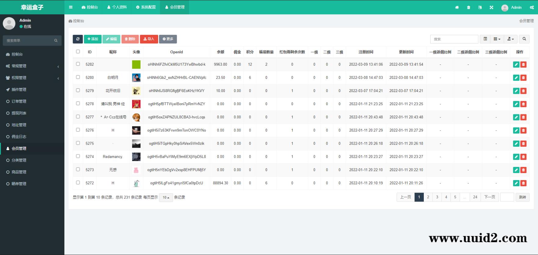Open the columns grid dropdown
The width and height of the screenshot is (538, 255).
[x=497, y=39]
